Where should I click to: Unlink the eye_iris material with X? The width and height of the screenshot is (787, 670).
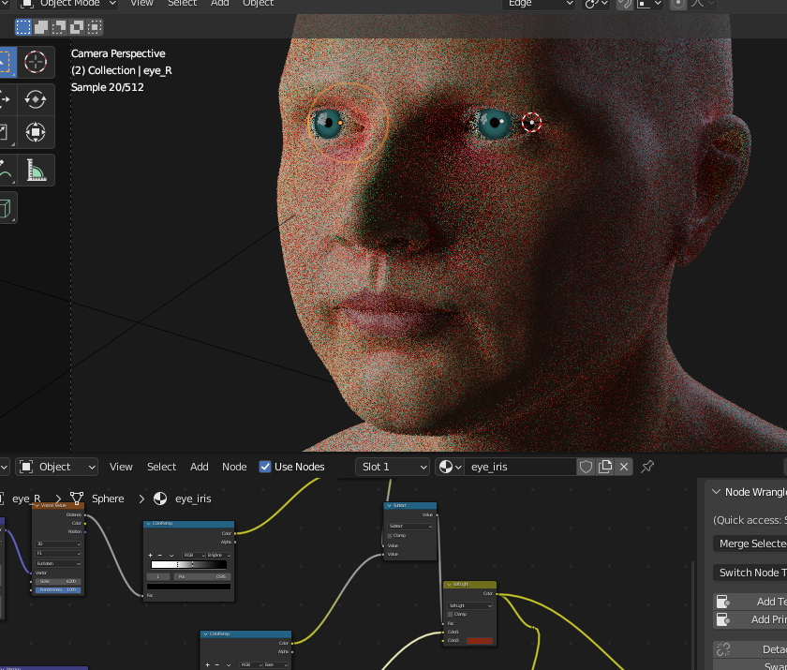pyautogui.click(x=624, y=466)
